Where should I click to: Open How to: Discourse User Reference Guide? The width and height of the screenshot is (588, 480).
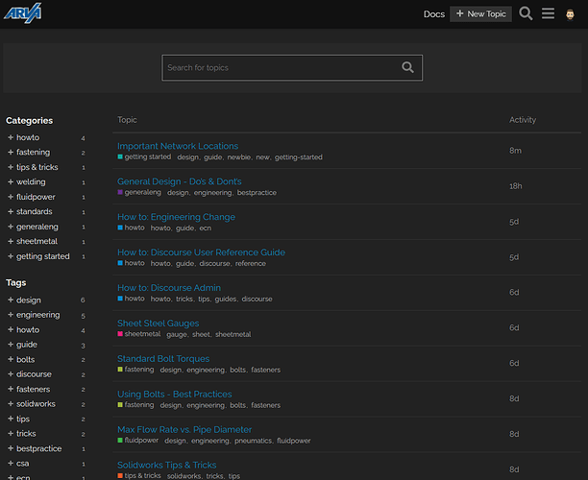click(201, 252)
